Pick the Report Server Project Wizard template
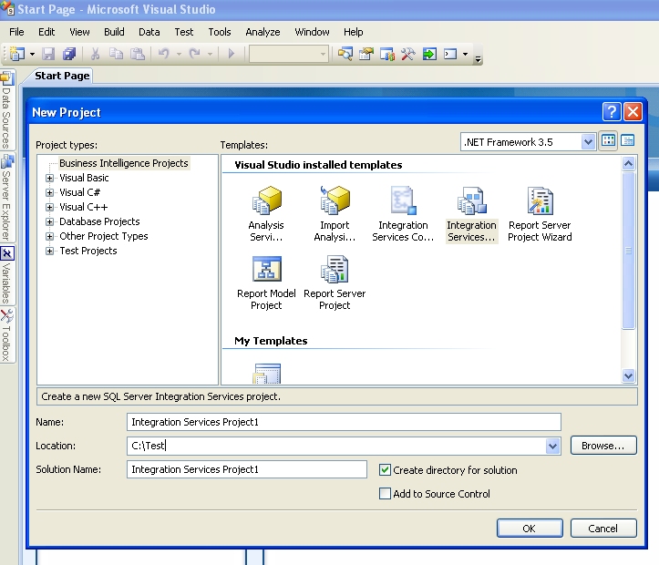Screen dimensions: 659x565 click(x=540, y=200)
